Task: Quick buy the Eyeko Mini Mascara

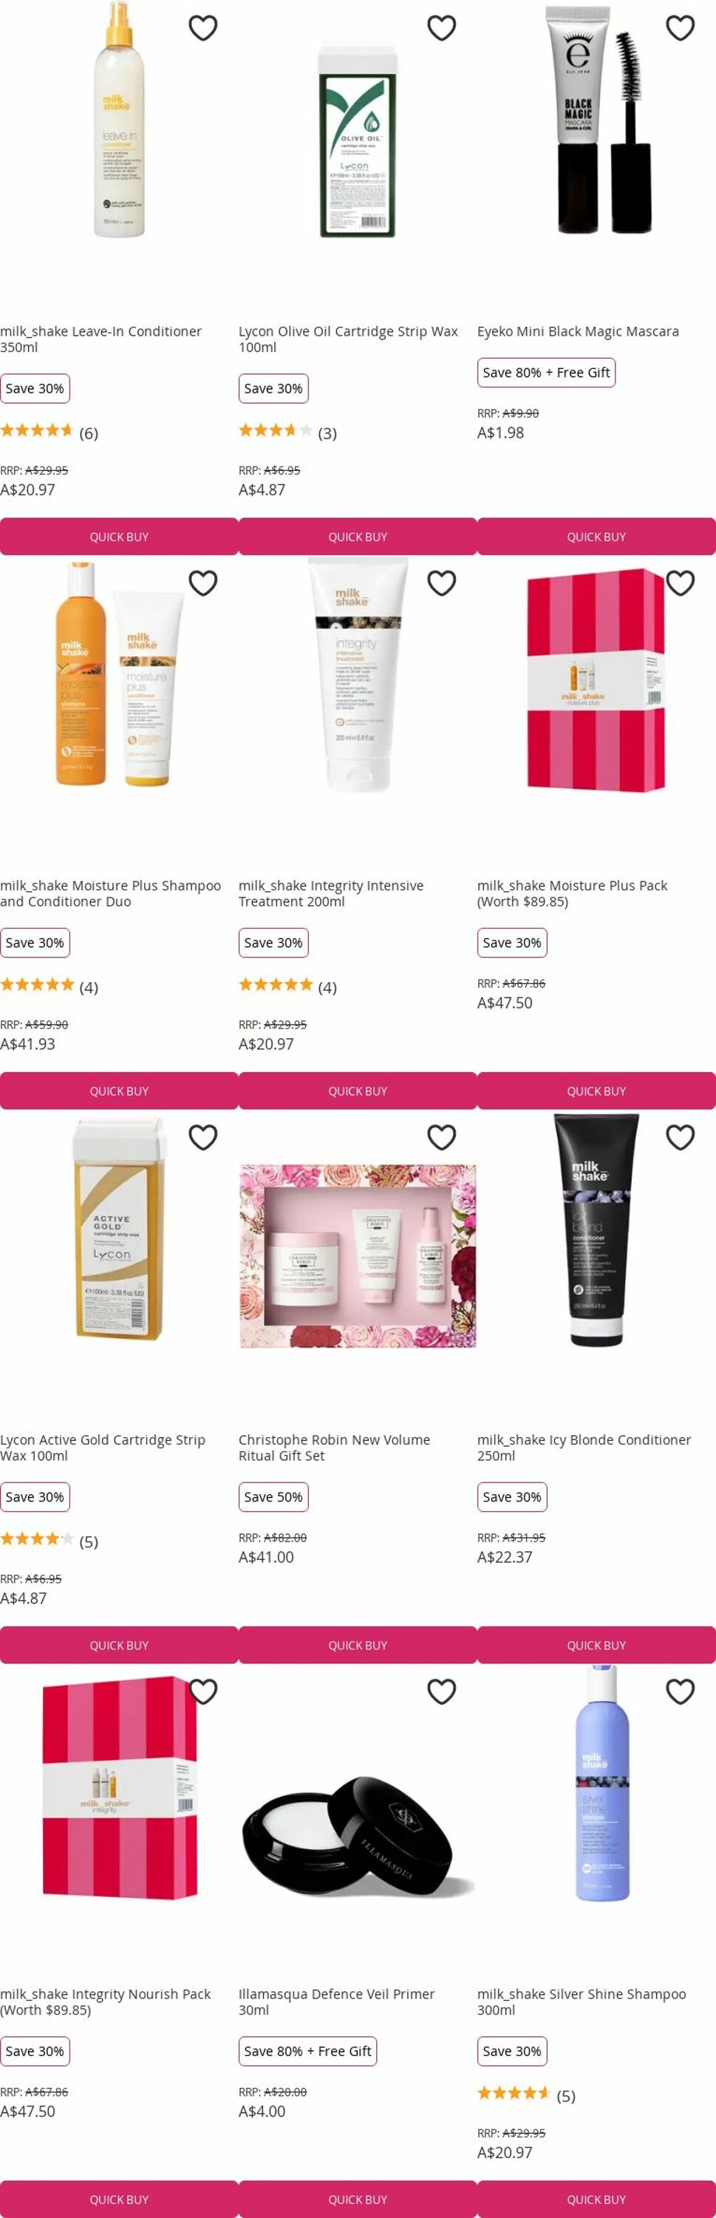Action: coord(596,537)
